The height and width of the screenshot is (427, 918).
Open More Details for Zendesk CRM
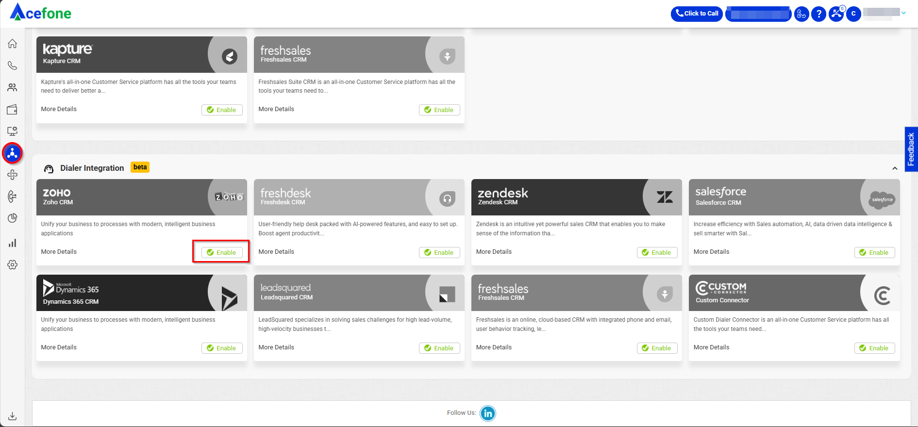494,252
